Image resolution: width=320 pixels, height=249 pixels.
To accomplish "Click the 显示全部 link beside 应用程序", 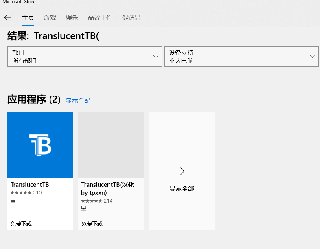I will pyautogui.click(x=78, y=100).
